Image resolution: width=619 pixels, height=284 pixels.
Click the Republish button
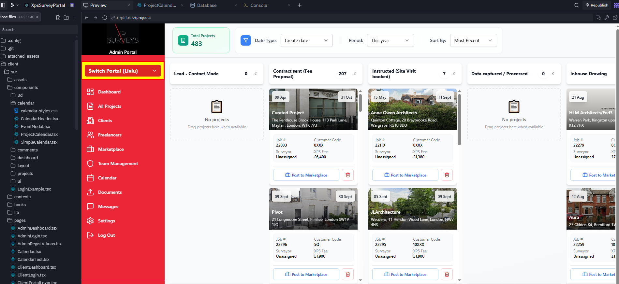[x=597, y=5]
